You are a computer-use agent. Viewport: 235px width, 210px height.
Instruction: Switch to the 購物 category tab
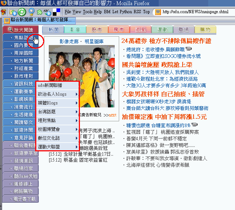(205, 30)
